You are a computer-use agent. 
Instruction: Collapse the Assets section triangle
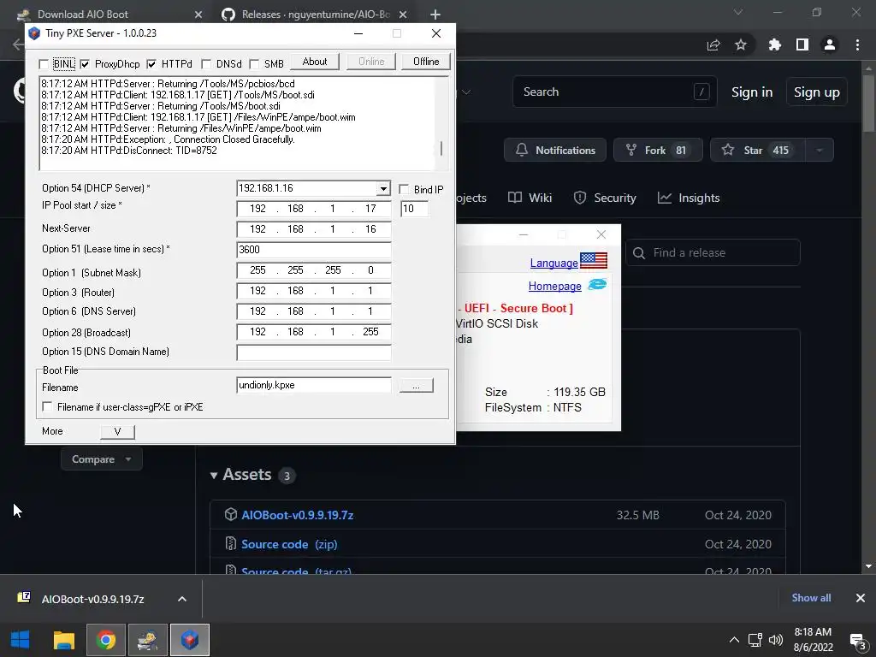coord(213,476)
